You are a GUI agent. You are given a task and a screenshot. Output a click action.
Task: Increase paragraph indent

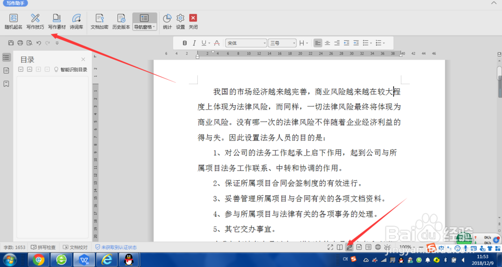pos(356,43)
